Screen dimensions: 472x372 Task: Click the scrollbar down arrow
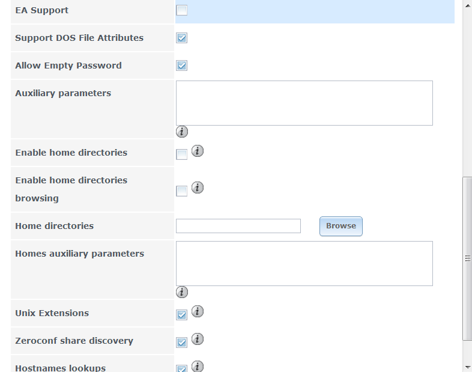[x=467, y=367]
